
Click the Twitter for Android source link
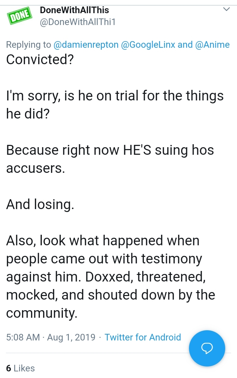143,337
